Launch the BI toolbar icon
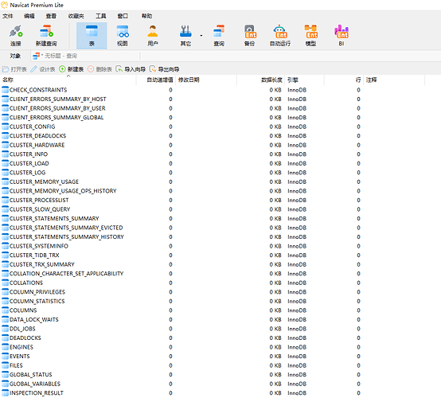The height and width of the screenshot is (398, 441). coord(341,36)
